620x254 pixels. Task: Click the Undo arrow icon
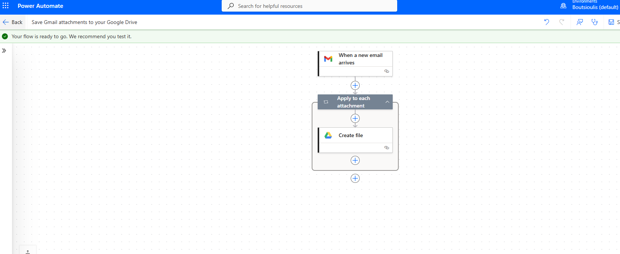[546, 22]
